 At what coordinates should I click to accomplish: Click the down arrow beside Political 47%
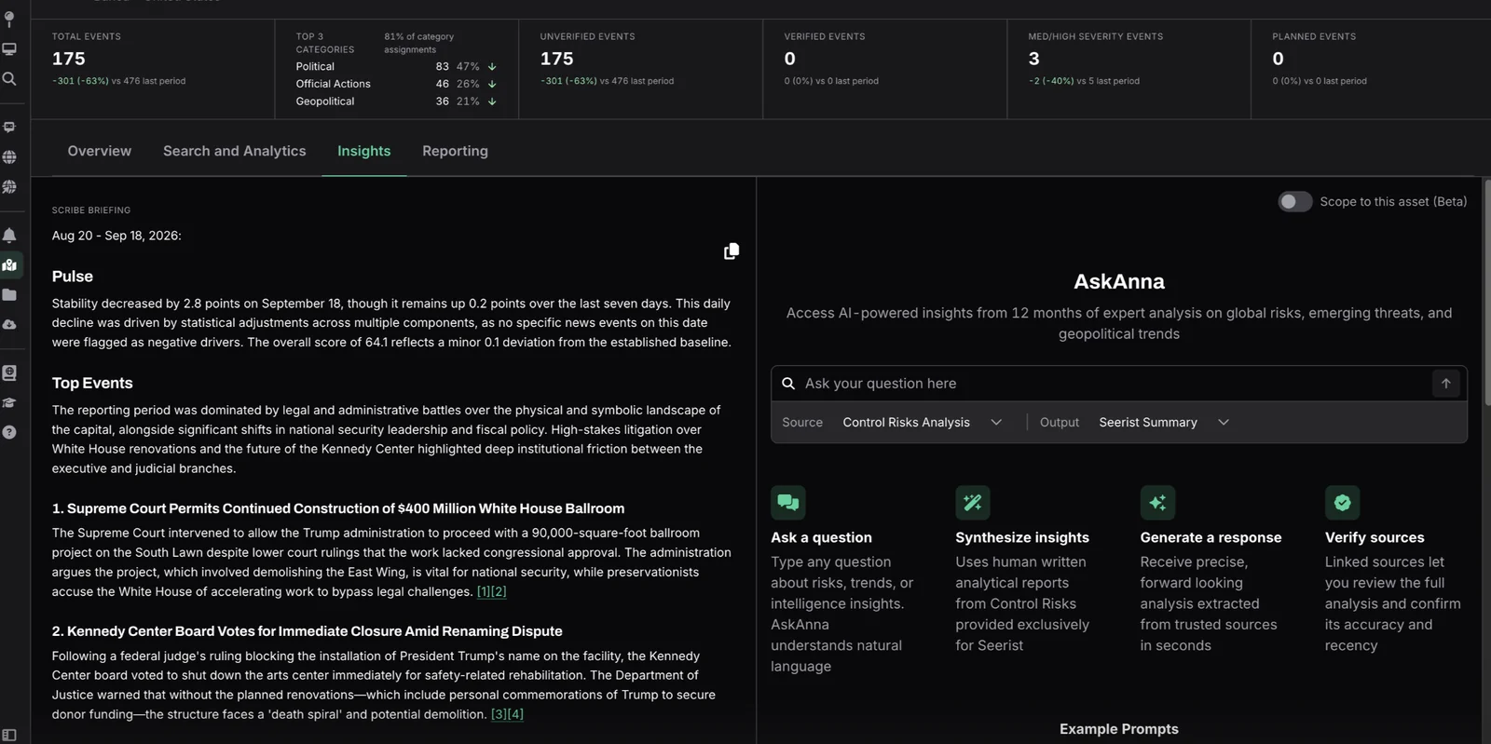492,67
